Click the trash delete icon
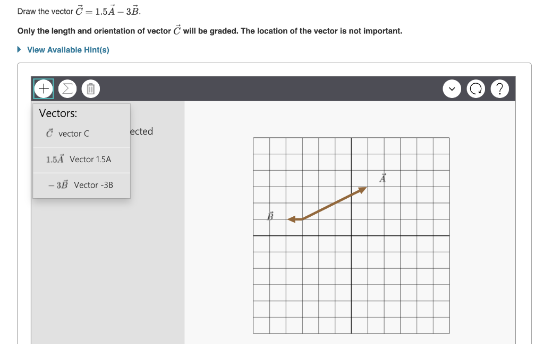Image resolution: width=544 pixels, height=344 pixels. pos(90,89)
